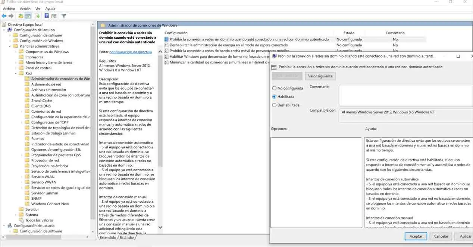Switch to the Estándar tab
The image size is (473, 247).
tap(127, 237)
